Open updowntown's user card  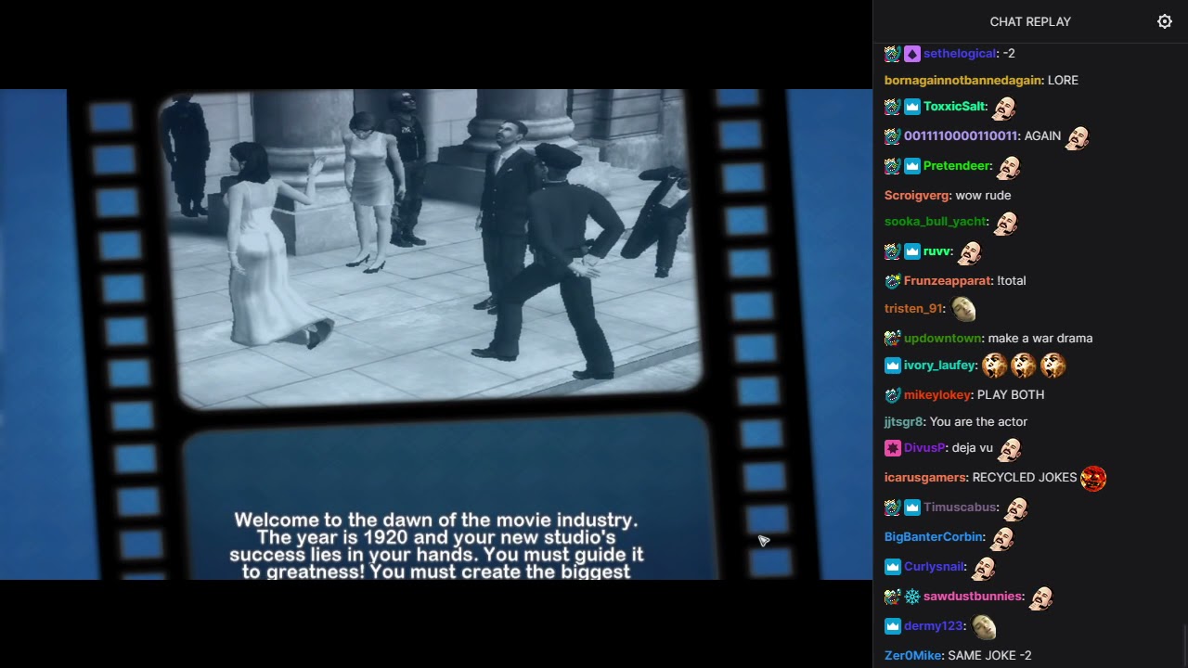pos(943,339)
